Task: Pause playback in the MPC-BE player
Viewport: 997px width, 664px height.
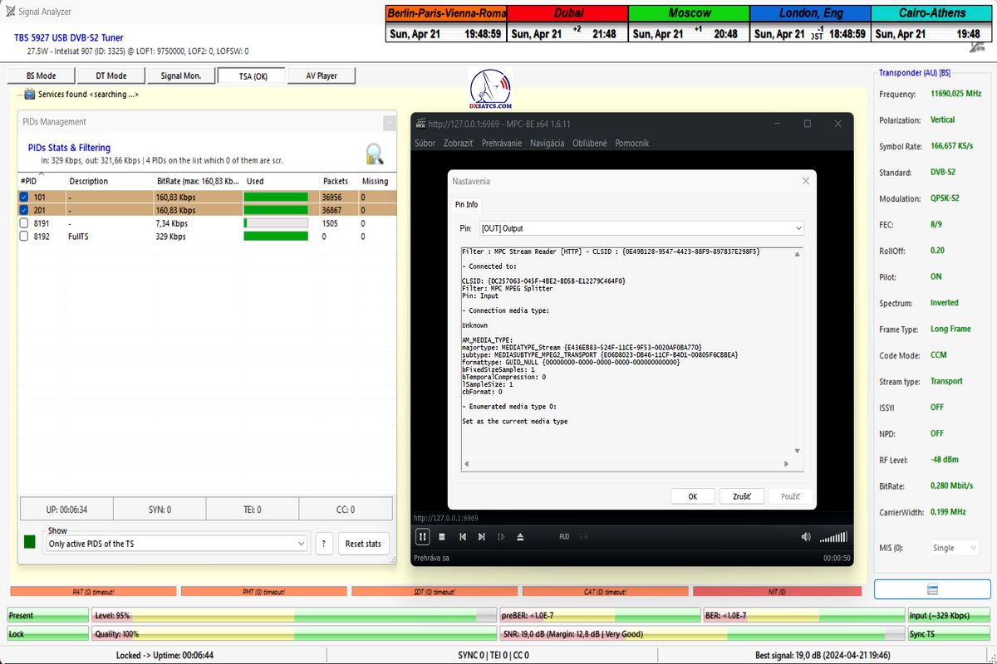Action: click(423, 537)
